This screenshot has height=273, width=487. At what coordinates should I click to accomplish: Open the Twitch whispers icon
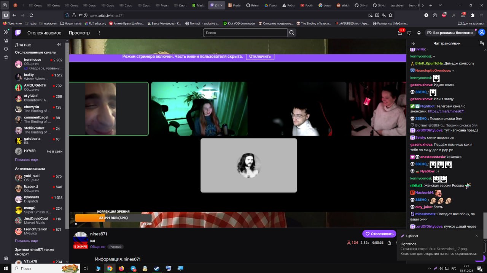pyautogui.click(x=409, y=33)
